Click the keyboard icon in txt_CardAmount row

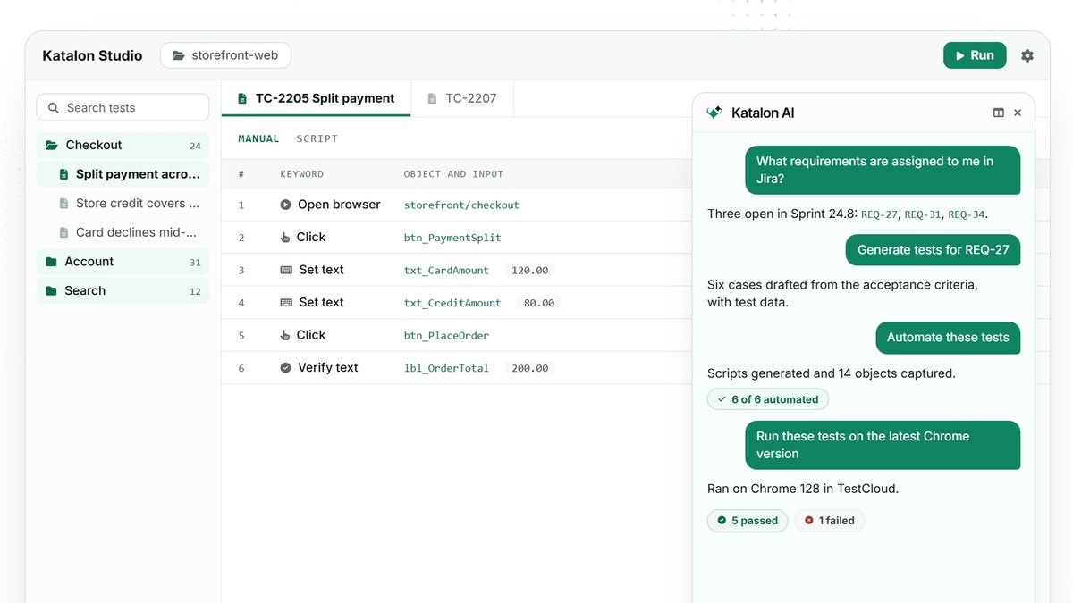click(x=286, y=270)
